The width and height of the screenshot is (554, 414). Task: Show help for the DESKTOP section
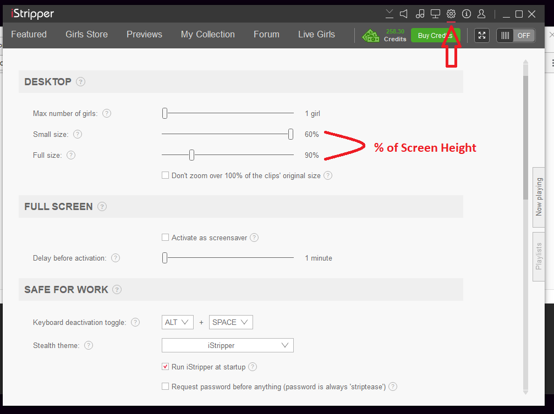tap(80, 81)
